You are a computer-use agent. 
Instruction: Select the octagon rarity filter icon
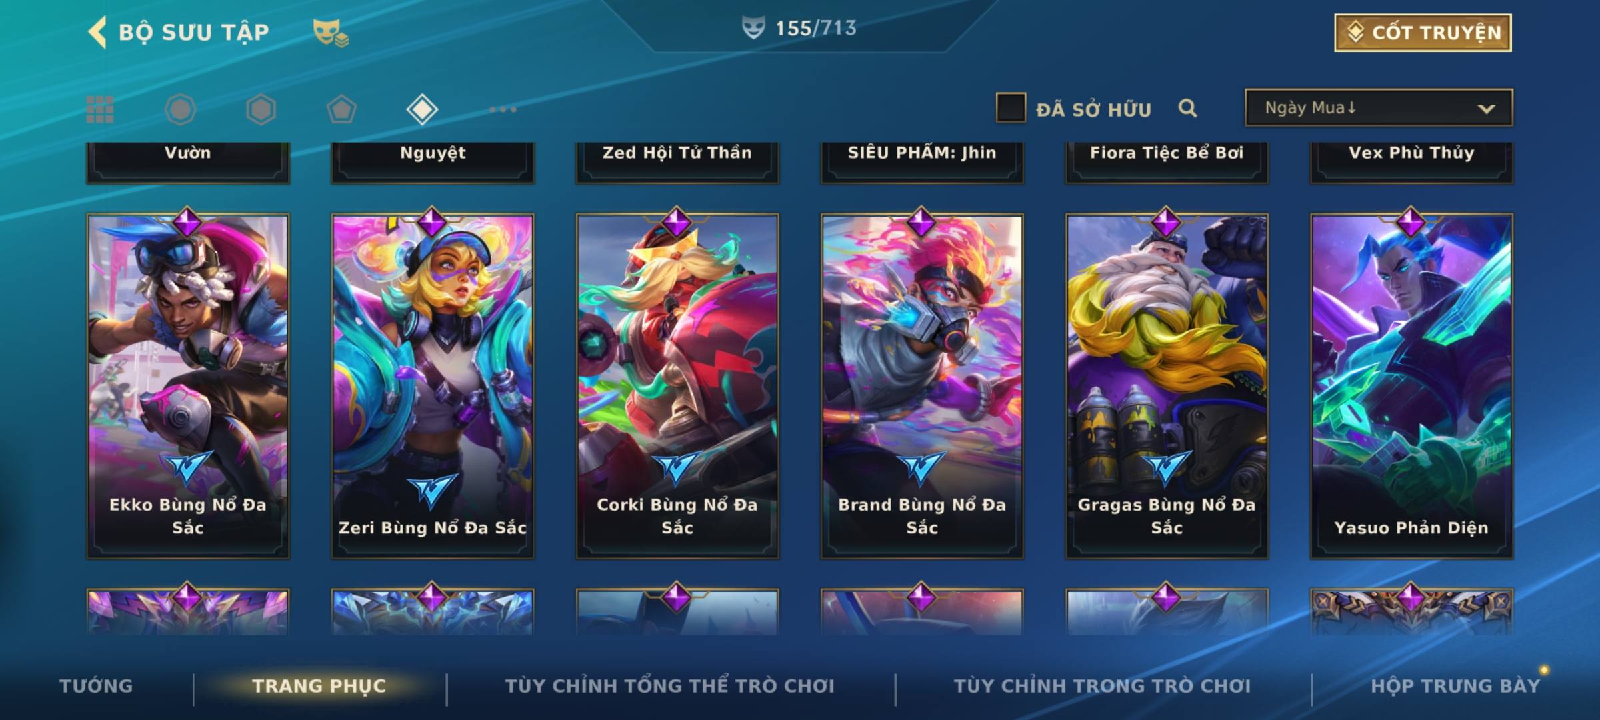pos(181,109)
